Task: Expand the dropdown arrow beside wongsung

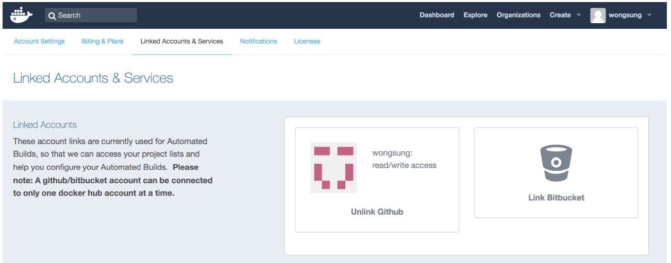Action: click(649, 15)
